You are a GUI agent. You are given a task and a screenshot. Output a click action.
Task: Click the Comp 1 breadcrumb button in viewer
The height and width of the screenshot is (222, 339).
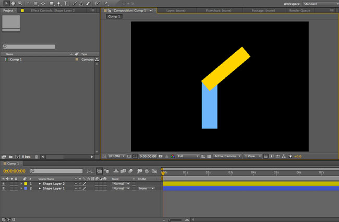click(114, 17)
